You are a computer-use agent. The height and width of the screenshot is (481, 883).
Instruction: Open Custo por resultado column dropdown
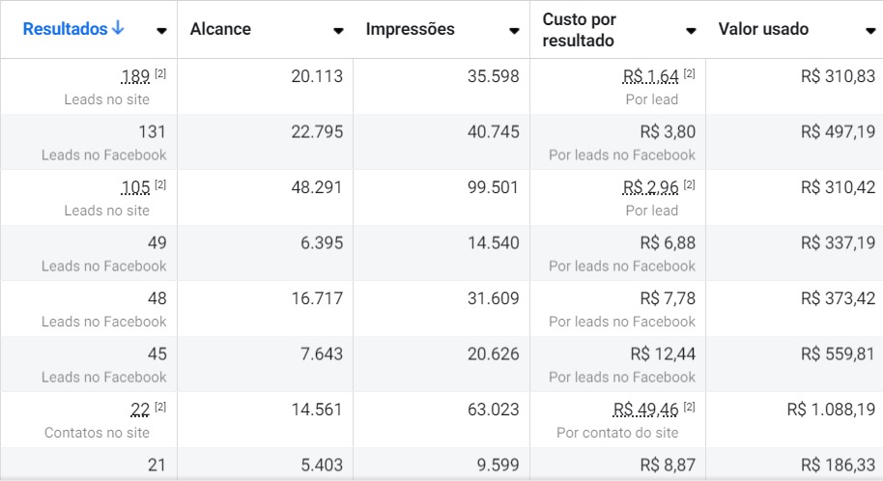pyautogui.click(x=691, y=31)
